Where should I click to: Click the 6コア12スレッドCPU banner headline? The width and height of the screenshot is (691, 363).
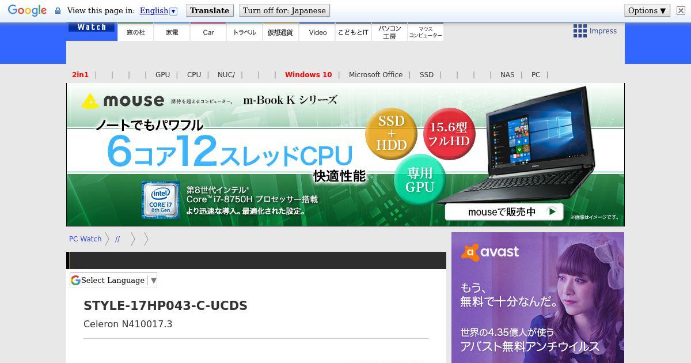230,152
